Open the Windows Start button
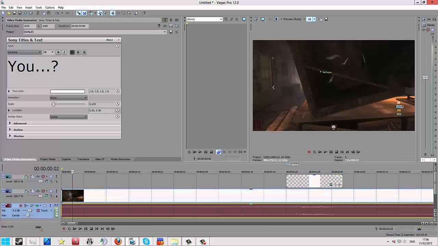 click(x=5, y=242)
